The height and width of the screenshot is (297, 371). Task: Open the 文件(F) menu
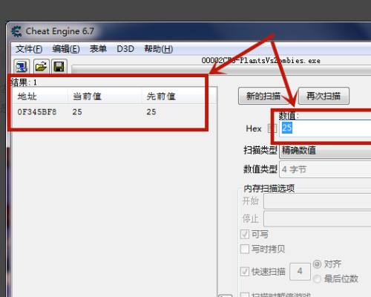coord(29,49)
